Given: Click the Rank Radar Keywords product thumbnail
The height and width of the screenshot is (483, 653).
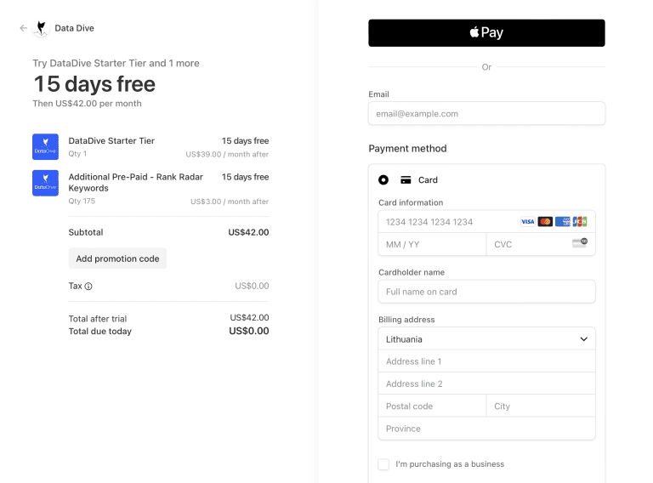Looking at the screenshot, I should click(45, 183).
